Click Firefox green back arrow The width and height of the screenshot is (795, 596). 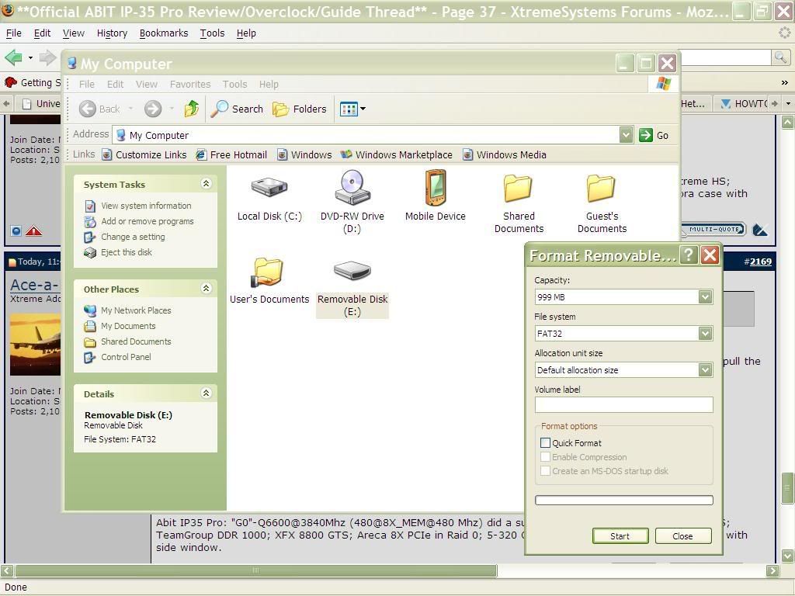pyautogui.click(x=14, y=57)
